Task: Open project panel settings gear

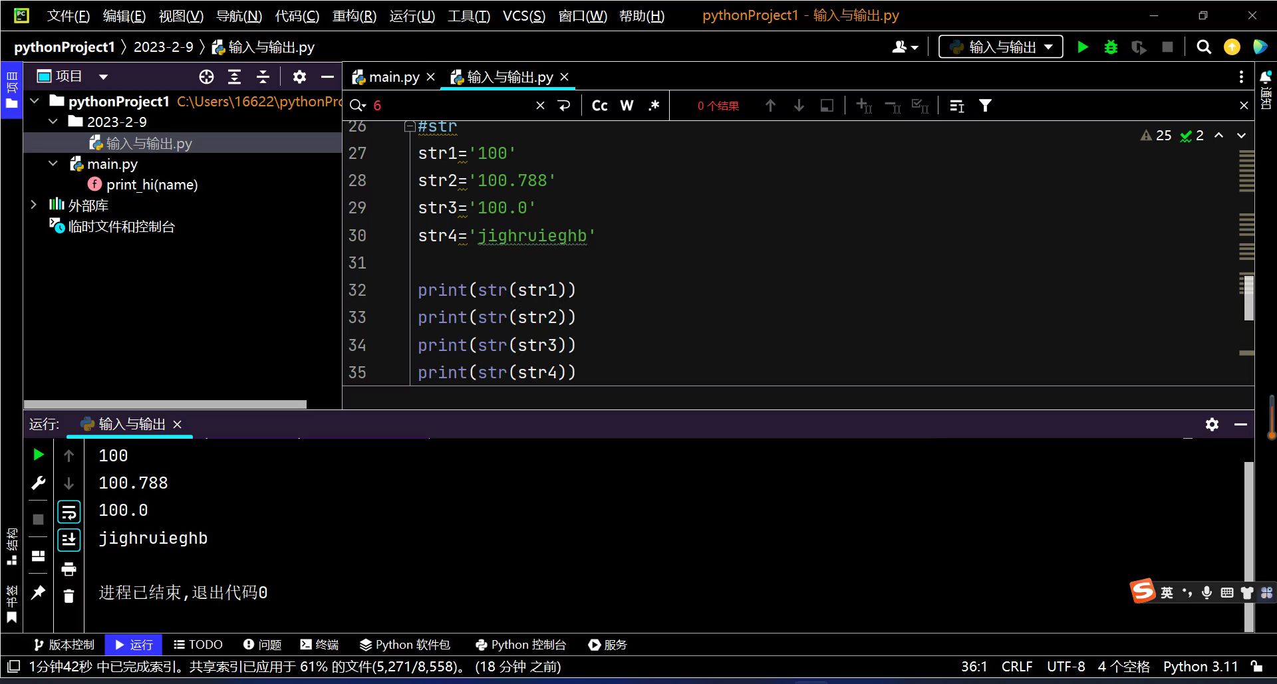Action: (x=299, y=77)
